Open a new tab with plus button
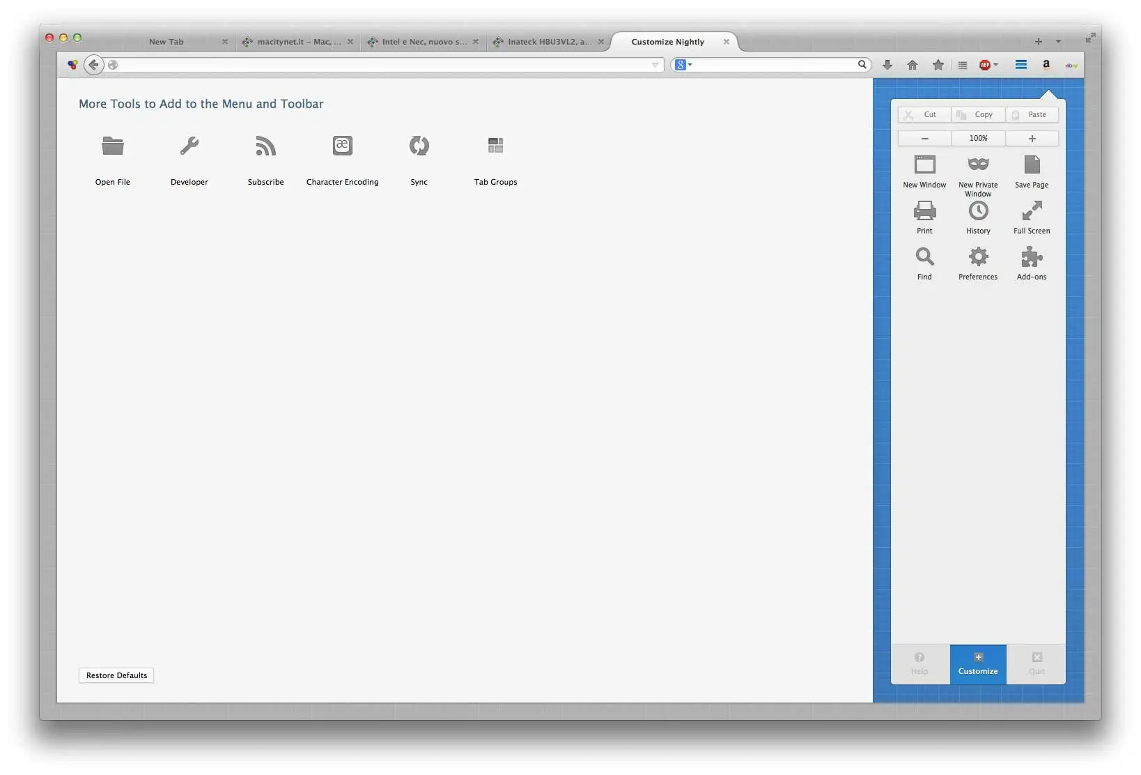Image resolution: width=1141 pixels, height=775 pixels. (x=1038, y=42)
